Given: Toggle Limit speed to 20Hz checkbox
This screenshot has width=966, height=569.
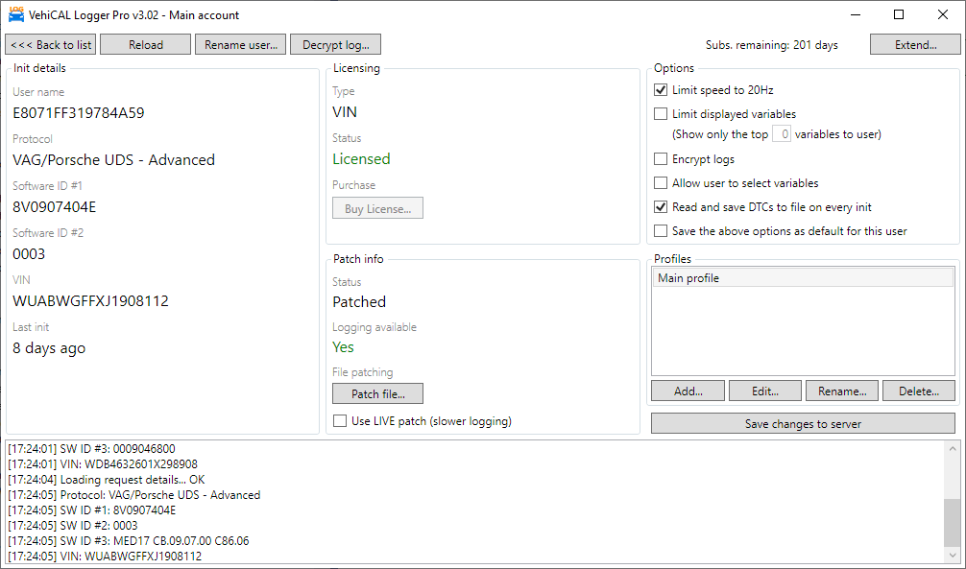Looking at the screenshot, I should pyautogui.click(x=661, y=90).
